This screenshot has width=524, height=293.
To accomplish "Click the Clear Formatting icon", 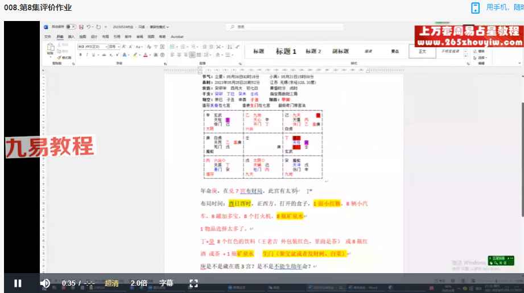I will 149,47.
